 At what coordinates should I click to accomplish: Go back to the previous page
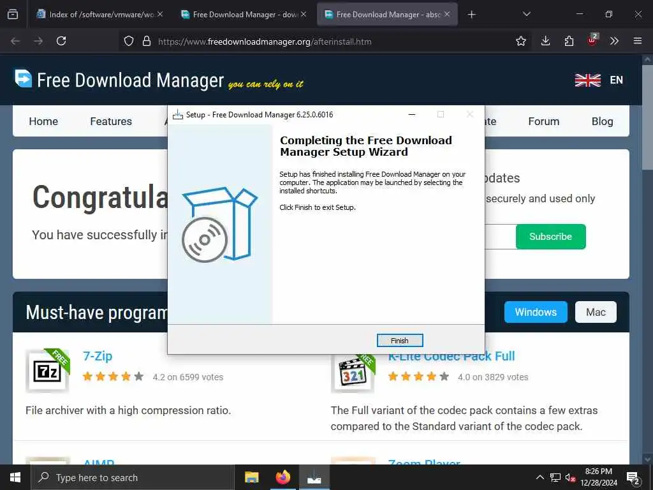coord(15,41)
